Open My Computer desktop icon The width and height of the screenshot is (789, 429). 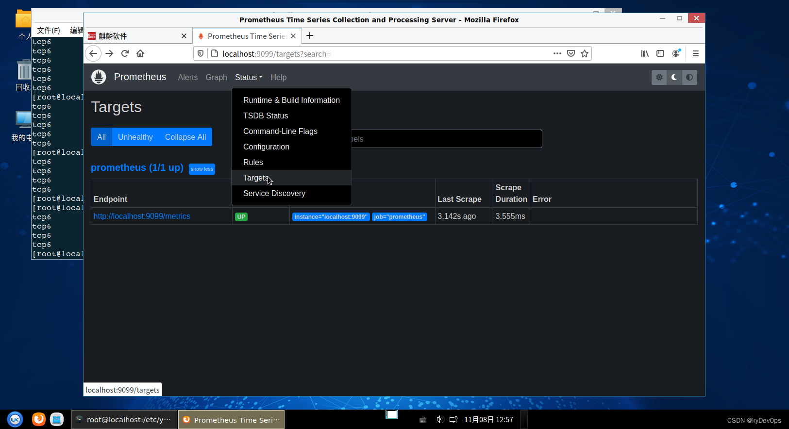click(x=22, y=126)
